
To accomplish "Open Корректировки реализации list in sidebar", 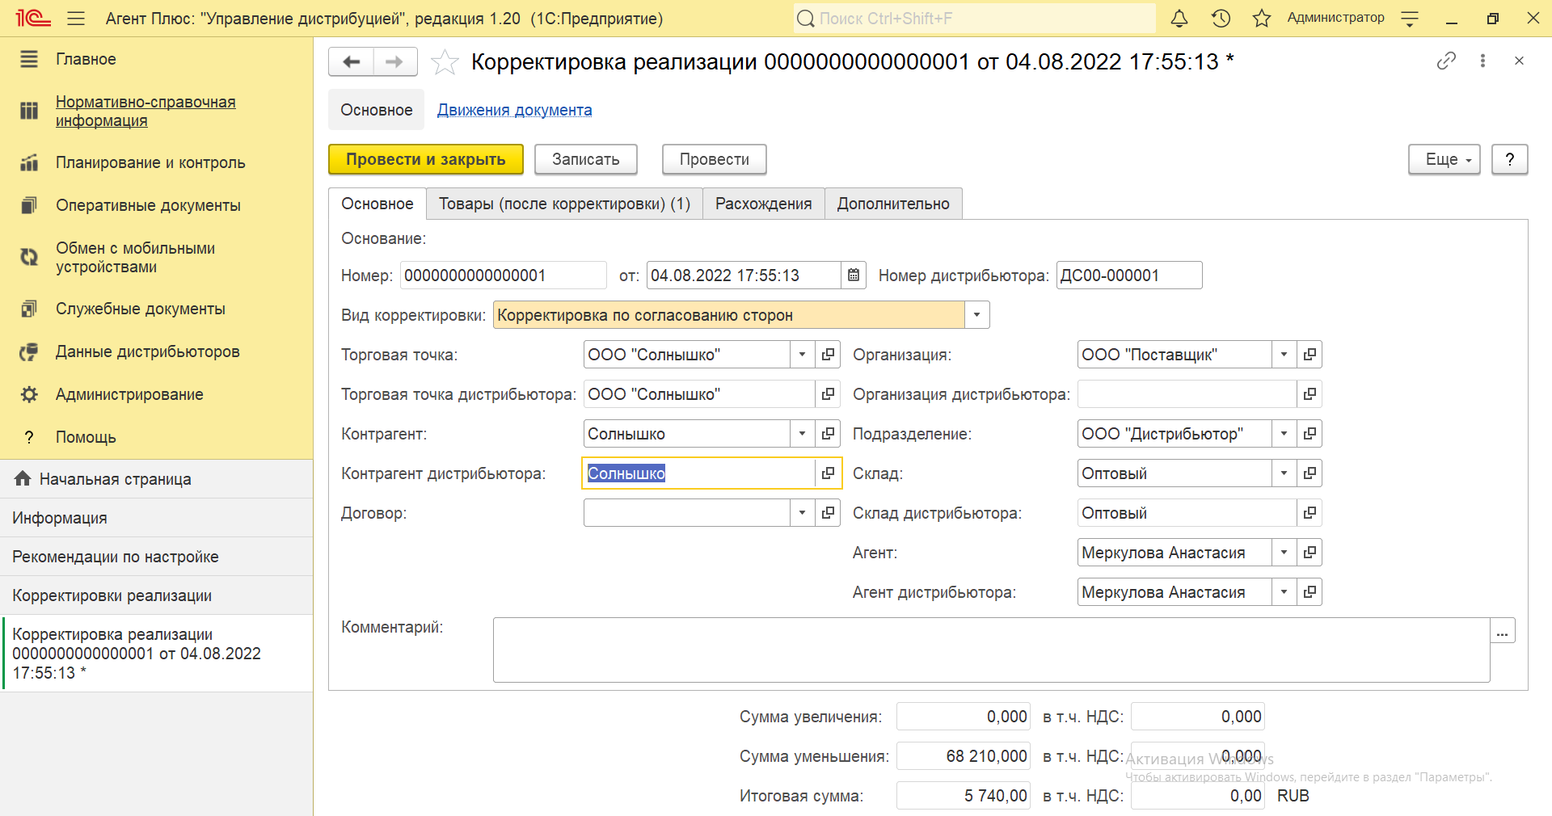I will [156, 595].
